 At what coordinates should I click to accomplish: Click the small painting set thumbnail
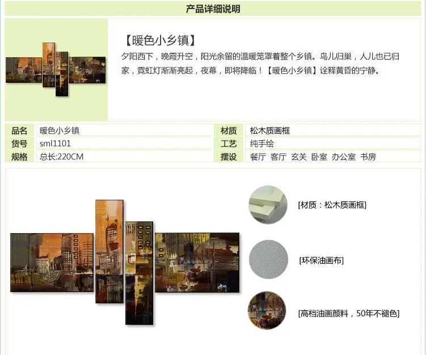click(x=56, y=69)
